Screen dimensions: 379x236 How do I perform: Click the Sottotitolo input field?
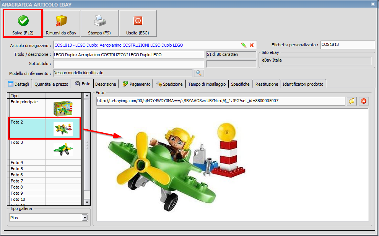[x=129, y=63]
